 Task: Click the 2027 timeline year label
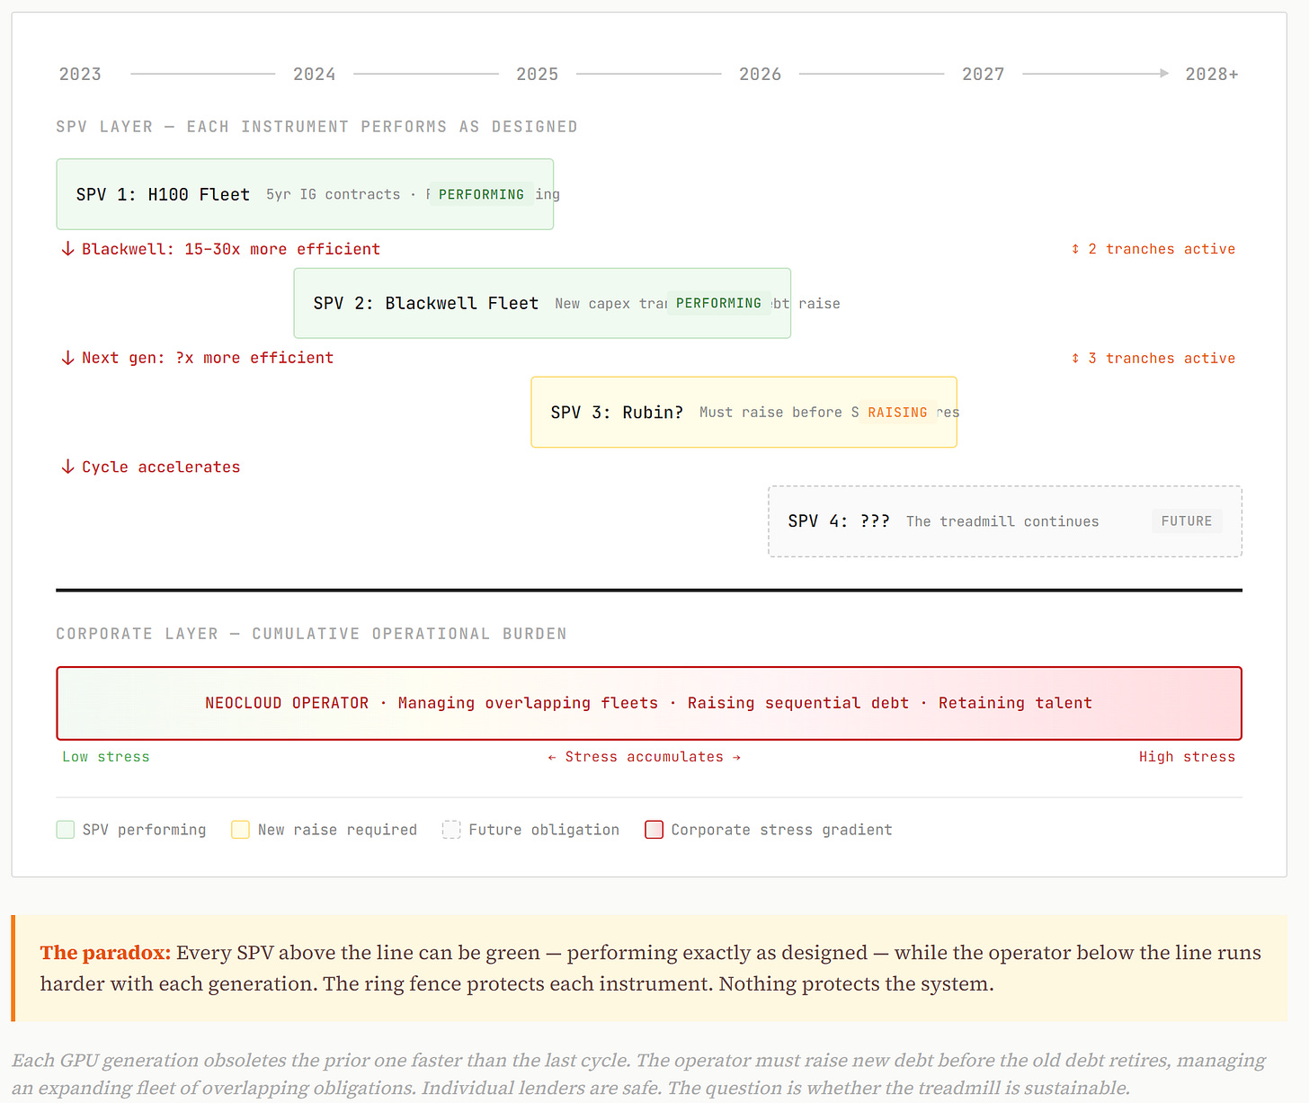tap(983, 75)
